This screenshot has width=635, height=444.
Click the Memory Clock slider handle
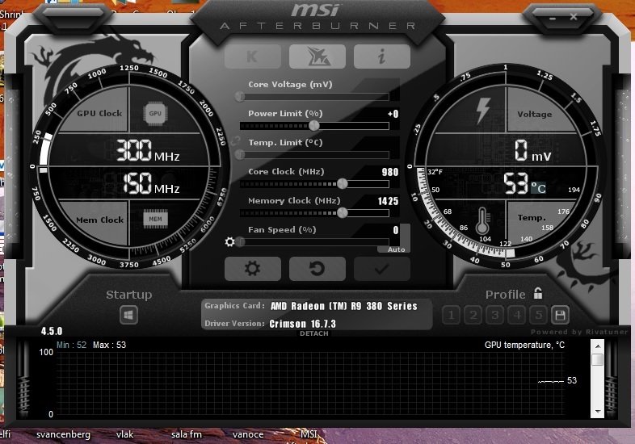pos(343,213)
